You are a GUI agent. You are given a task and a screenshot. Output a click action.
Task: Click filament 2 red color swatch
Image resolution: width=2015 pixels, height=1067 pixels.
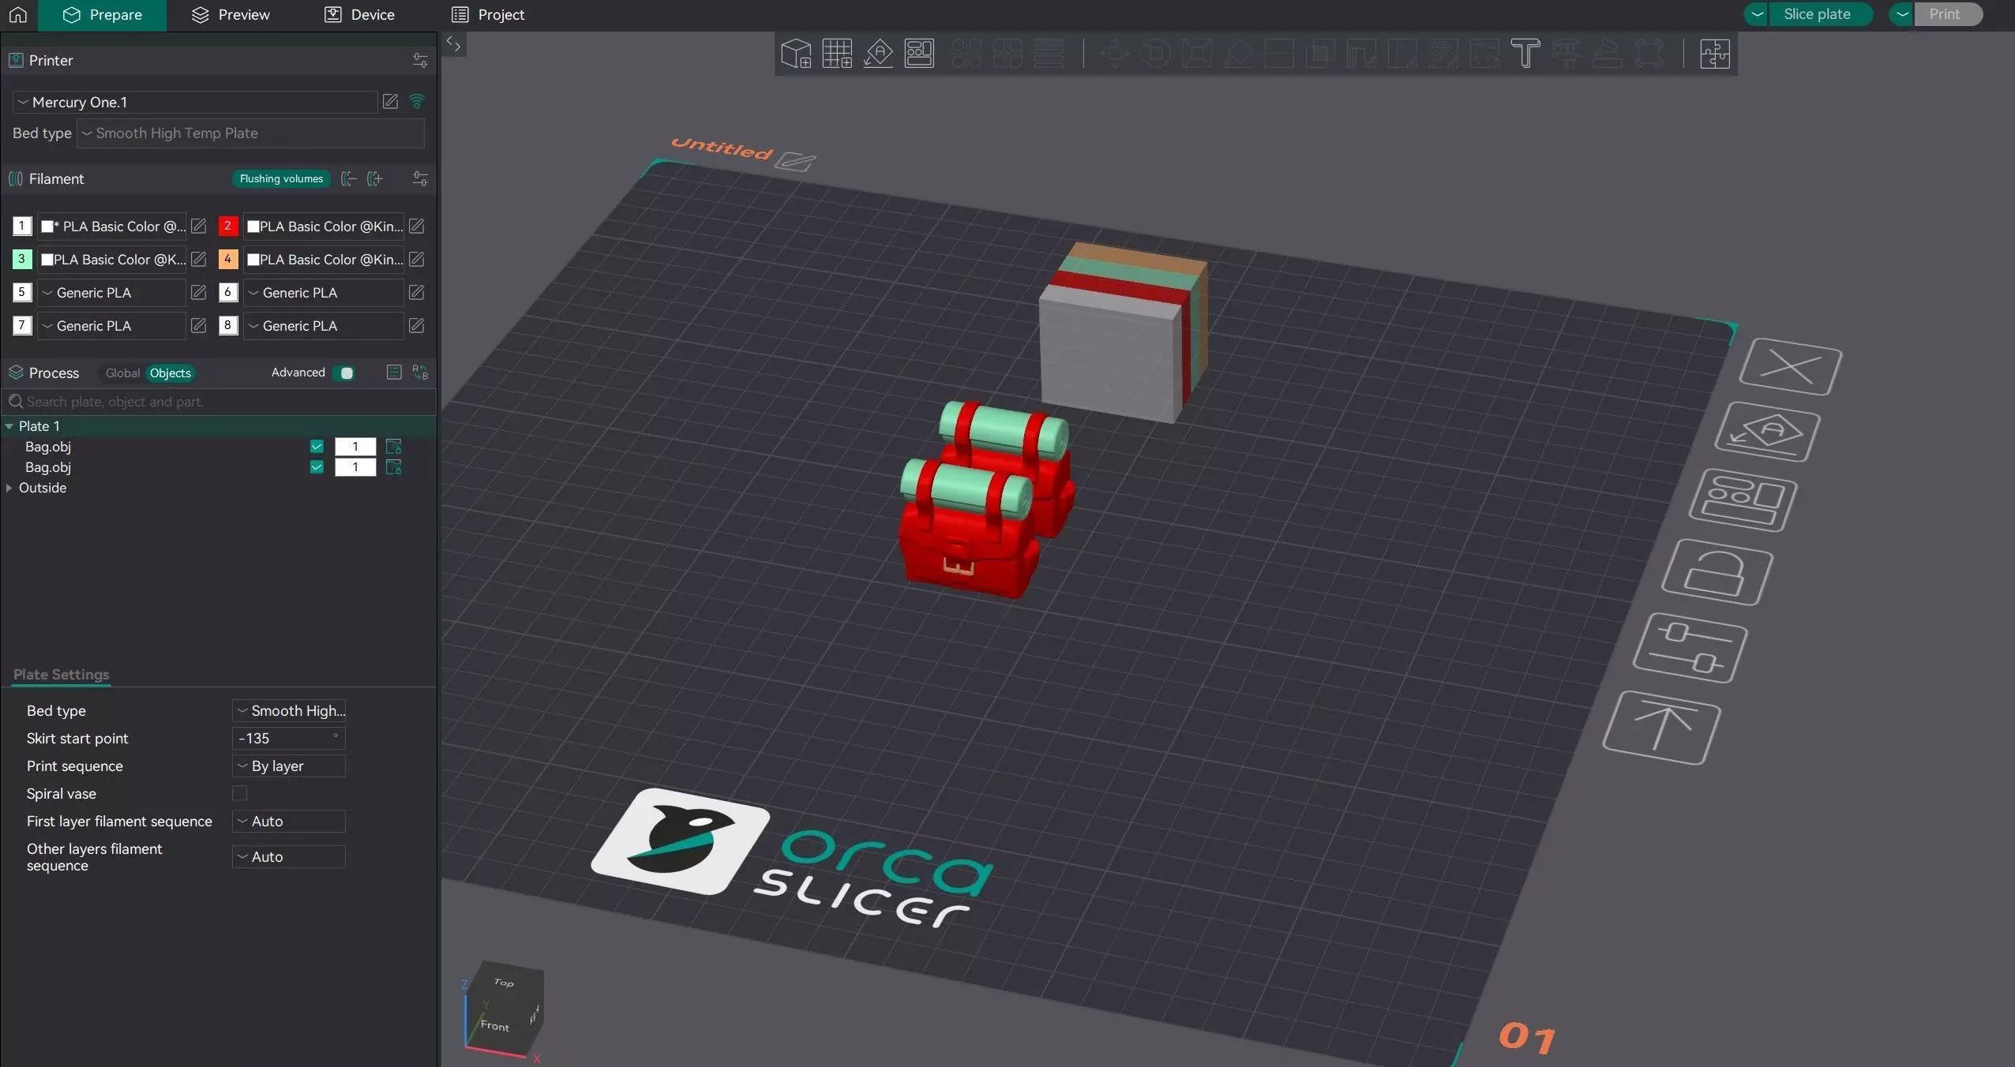(x=227, y=226)
